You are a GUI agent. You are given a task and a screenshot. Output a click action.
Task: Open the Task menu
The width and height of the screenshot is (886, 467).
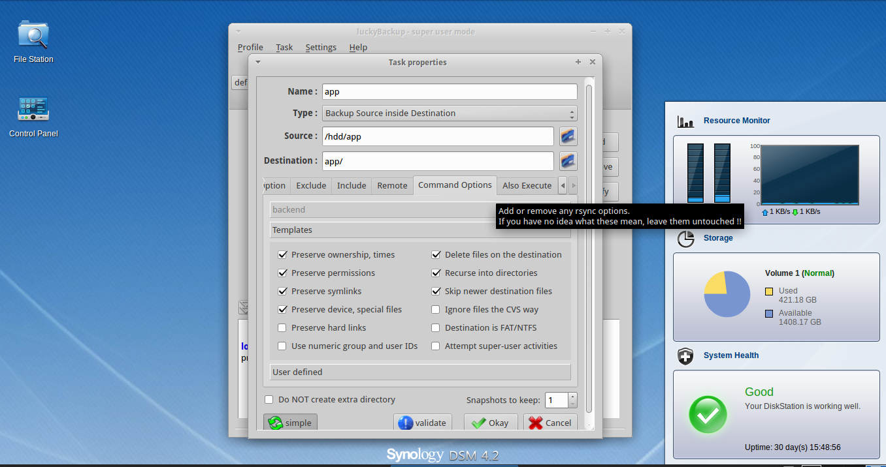coord(284,47)
